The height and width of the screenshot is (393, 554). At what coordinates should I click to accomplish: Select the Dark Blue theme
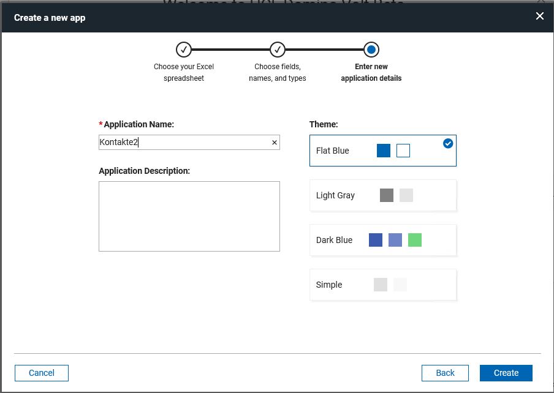pyautogui.click(x=382, y=240)
